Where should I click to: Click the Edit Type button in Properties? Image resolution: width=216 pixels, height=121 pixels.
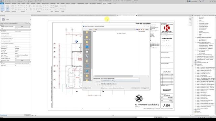(28, 23)
